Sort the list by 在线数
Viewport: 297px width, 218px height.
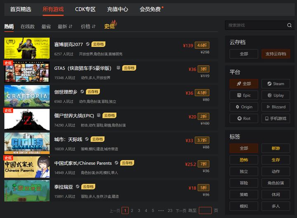click(28, 26)
